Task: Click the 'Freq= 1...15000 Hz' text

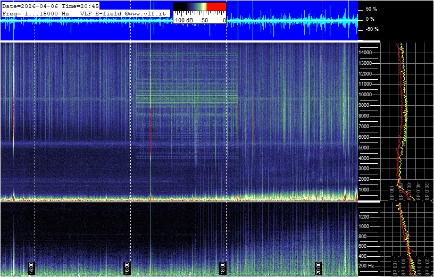Action: (36, 13)
